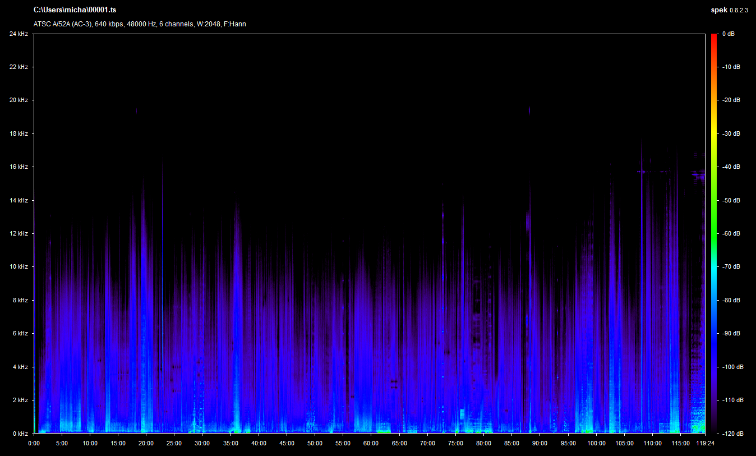Click the 119:24 end time marker
Screen dimensions: 756x456
point(705,443)
